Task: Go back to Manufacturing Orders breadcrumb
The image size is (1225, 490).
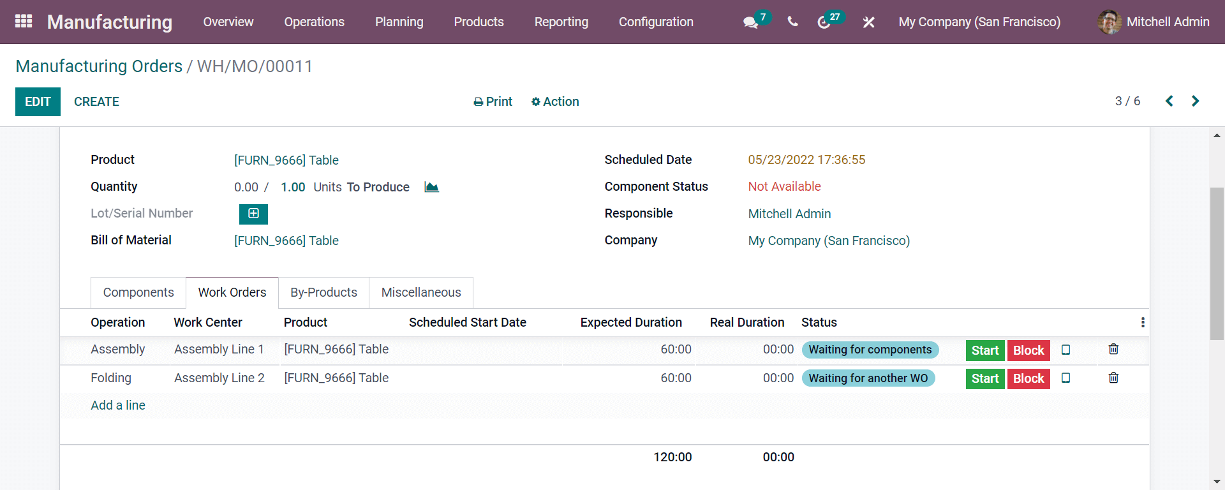Action: (x=99, y=66)
